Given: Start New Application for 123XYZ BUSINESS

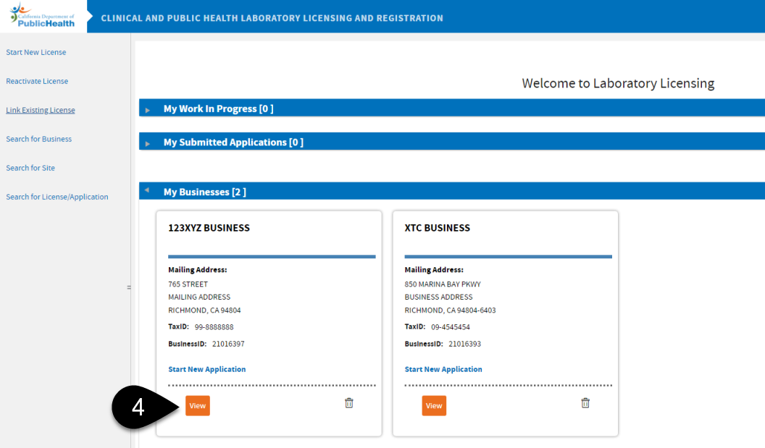Looking at the screenshot, I should coord(206,369).
